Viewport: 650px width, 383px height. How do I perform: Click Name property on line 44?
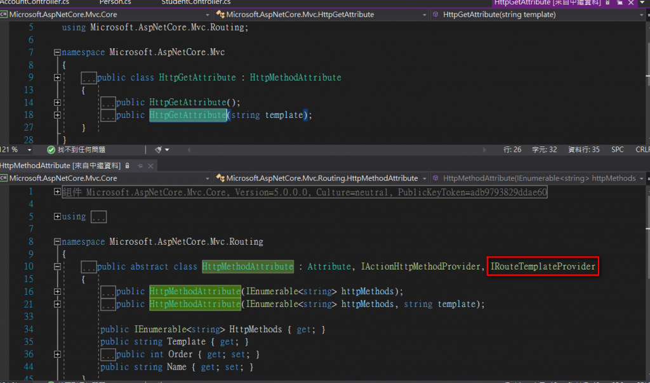pyautogui.click(x=176, y=367)
